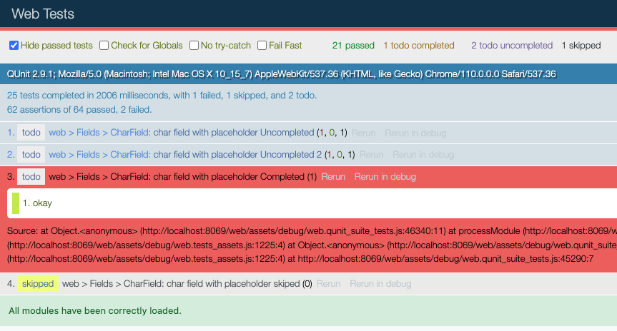Click Rerun for test 1 Uncompleted

pos(364,133)
